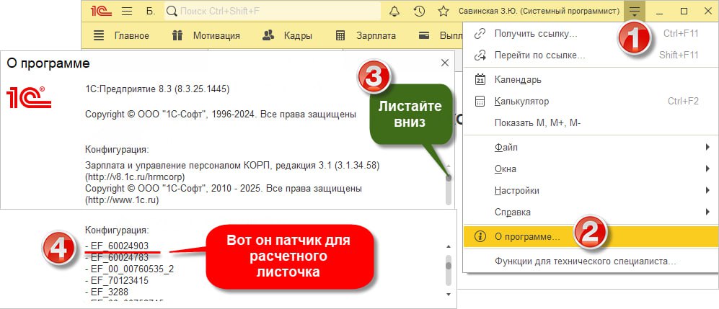Click the version text 1С:Предприятие 8.3 (8.3.25.1445)
This screenshot has width=719, height=309.
pos(157,89)
